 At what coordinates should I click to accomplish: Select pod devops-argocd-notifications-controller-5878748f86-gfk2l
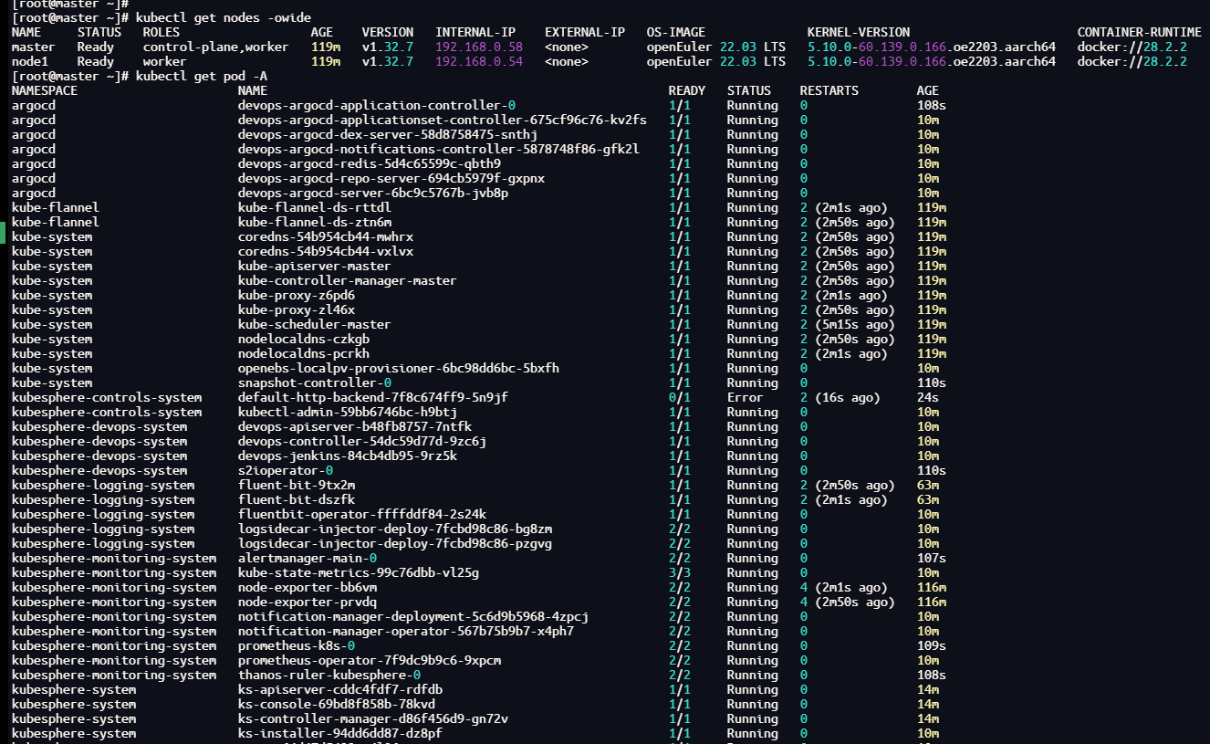[x=439, y=150]
